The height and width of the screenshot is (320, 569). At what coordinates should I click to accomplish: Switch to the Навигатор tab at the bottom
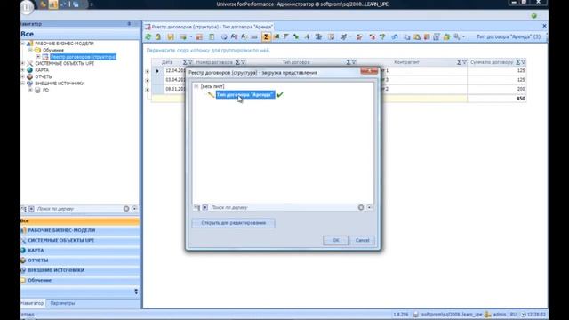pyautogui.click(x=33, y=303)
